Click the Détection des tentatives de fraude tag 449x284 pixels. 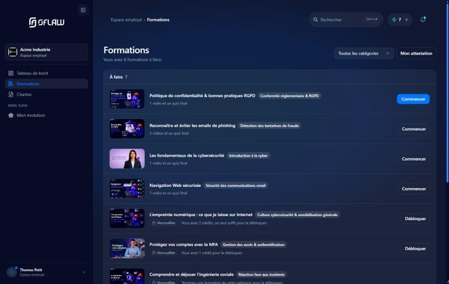coord(269,126)
